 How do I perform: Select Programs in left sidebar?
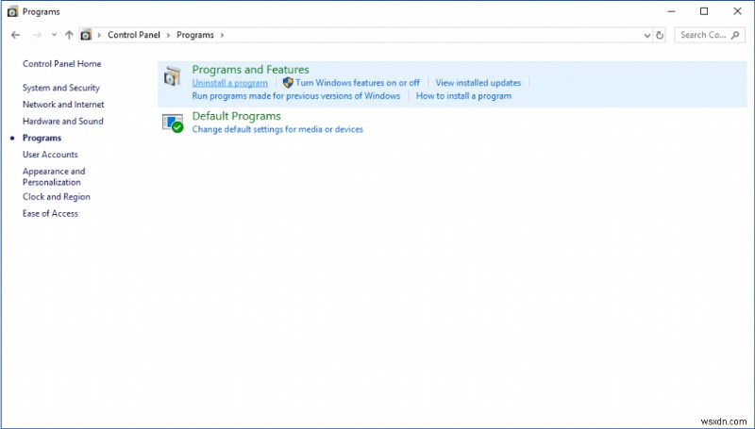pyautogui.click(x=42, y=138)
